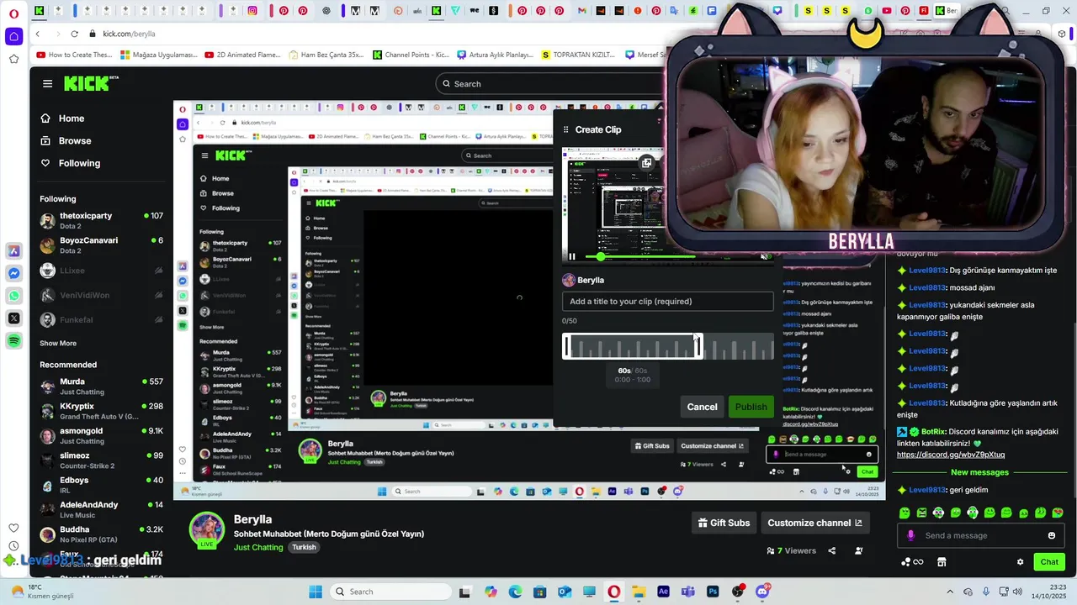Open chat settings gear icon
1077x605 pixels.
[1020, 562]
